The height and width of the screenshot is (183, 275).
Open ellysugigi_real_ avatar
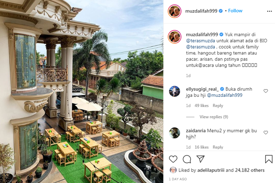174,91
